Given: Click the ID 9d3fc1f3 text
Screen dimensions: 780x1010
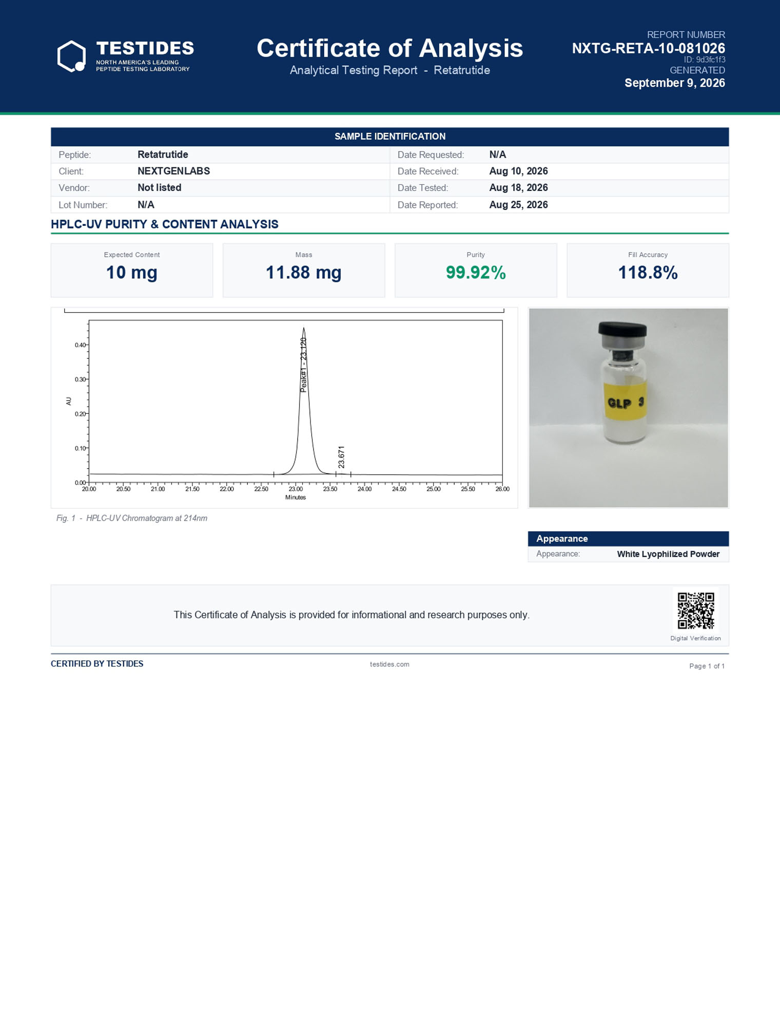Looking at the screenshot, I should tap(704, 60).
